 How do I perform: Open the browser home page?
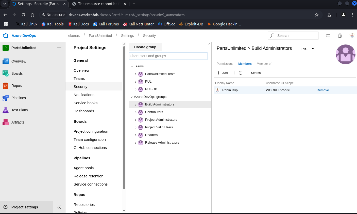pyautogui.click(x=32, y=15)
